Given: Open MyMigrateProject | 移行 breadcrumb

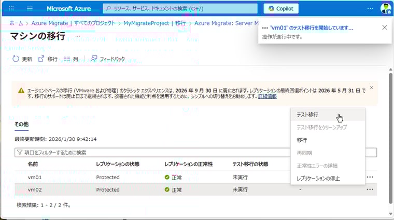Looking at the screenshot, I should pos(154,23).
